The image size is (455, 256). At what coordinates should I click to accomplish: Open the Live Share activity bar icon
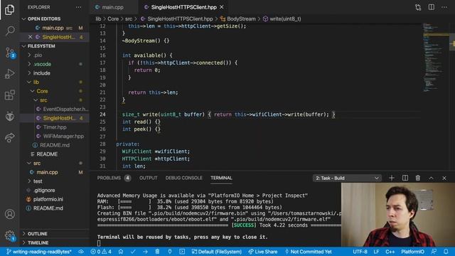tap(9, 137)
